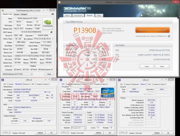The height and width of the screenshot is (136, 180).
Task: Click the Intel Core i7-3930K CPU run detail
Action: tap(154, 55)
